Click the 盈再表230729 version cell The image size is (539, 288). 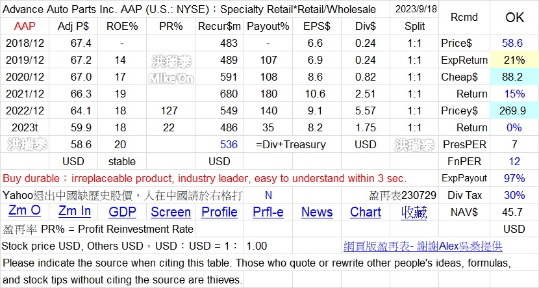pos(403,196)
